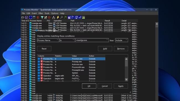Screen dimensions: 180x101
Task: Open the File menu
Action: click(x=23, y=13)
